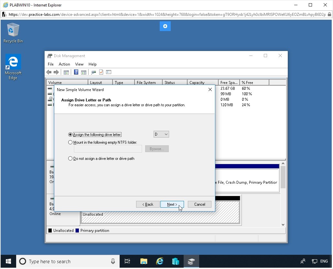Open Task View from the taskbar
Viewport: 333px width, 269px height.
[127, 261]
